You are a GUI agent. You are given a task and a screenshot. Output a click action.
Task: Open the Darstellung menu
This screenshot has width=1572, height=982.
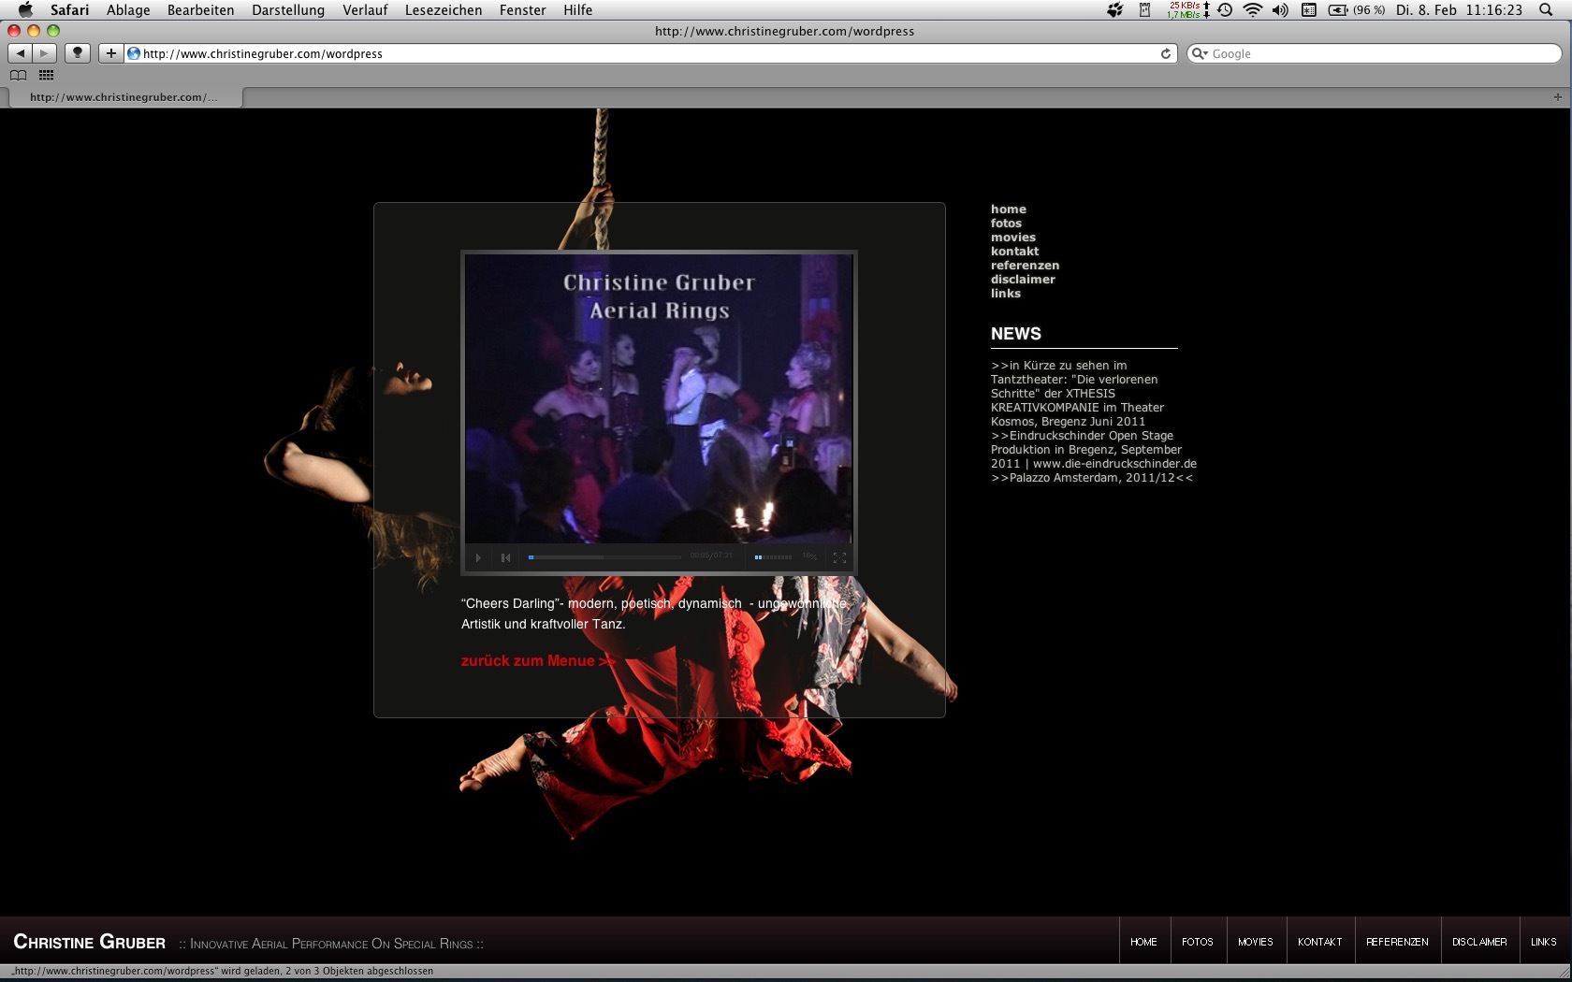288,10
